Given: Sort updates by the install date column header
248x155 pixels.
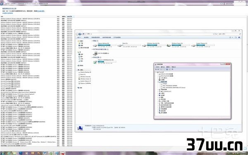Looking at the screenshot, I should point(69,17).
